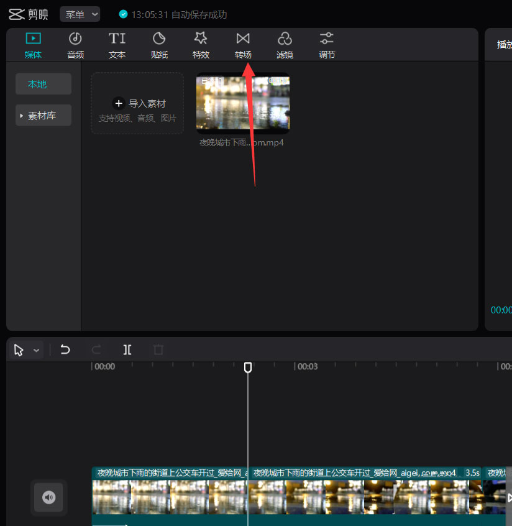Open the 菜单 dropdown menu
Screen dimensions: 512x526
tap(80, 14)
